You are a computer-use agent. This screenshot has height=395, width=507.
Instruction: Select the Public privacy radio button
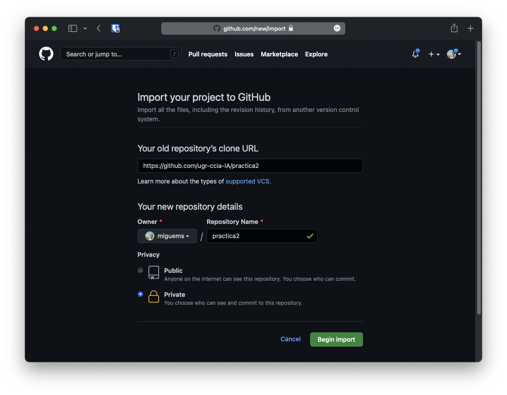coord(140,270)
